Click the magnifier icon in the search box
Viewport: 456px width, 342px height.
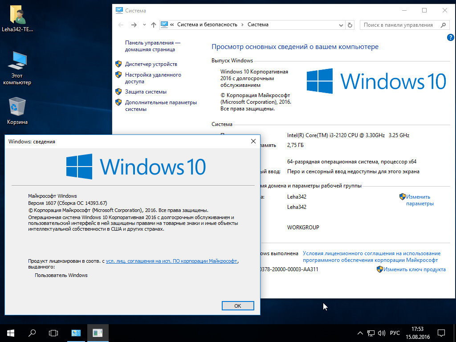point(443,25)
